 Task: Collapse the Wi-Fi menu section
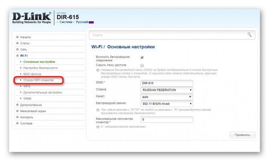click(50, 56)
